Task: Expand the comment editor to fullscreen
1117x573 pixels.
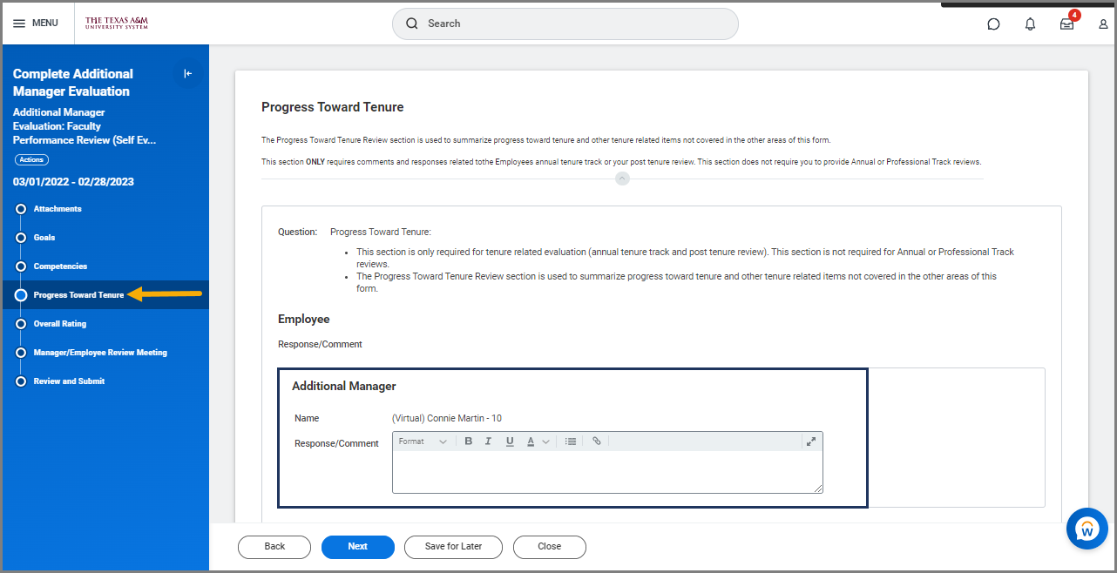Action: pyautogui.click(x=811, y=442)
